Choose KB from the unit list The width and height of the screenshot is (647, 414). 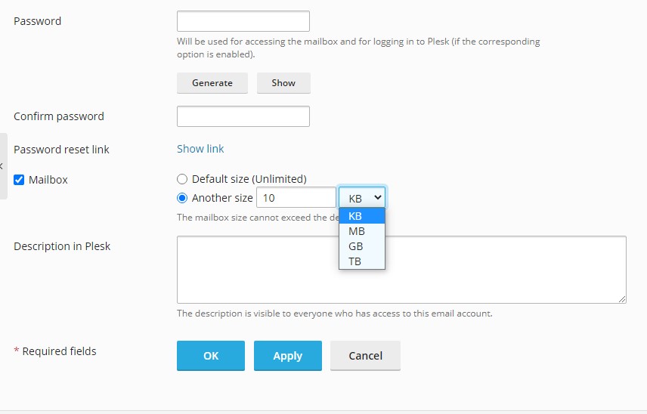[x=362, y=215]
